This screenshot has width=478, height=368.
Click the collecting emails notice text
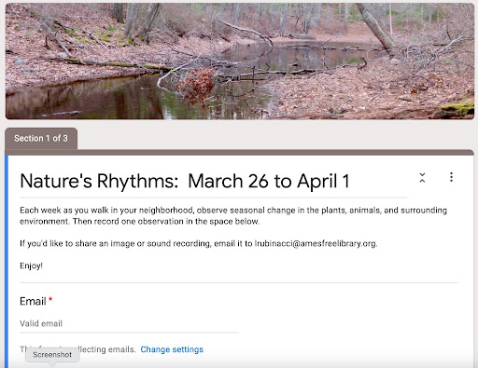click(x=77, y=349)
